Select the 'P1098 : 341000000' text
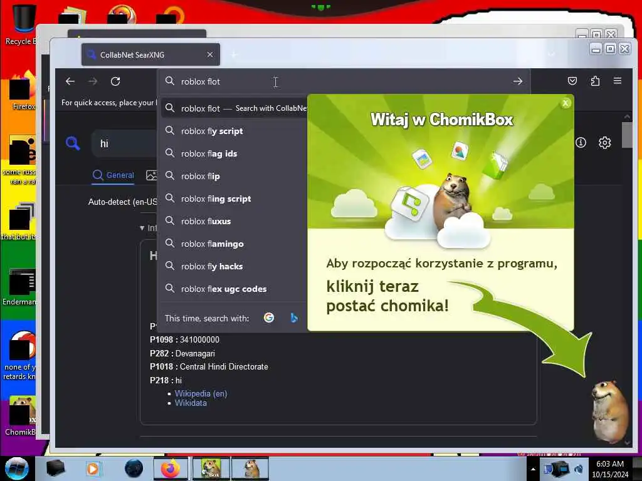642x481 pixels. [x=184, y=339]
